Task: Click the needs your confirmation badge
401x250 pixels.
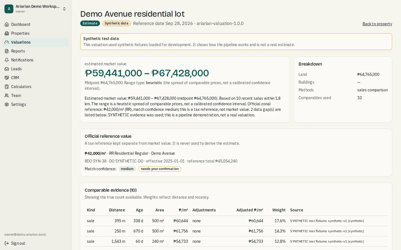Action: [x=160, y=169]
